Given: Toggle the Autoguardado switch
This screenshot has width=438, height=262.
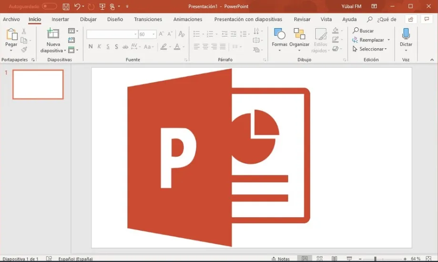Looking at the screenshot, I should 50,6.
